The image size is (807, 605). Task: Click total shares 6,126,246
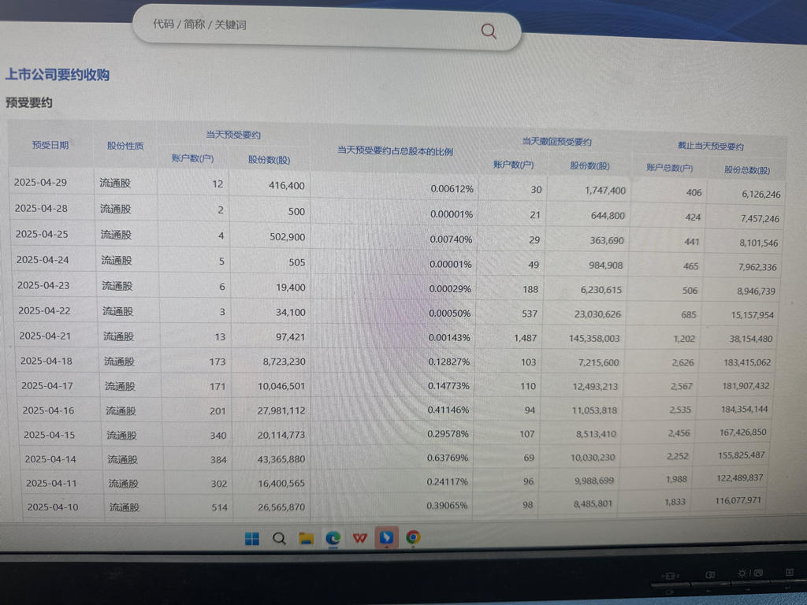point(761,194)
